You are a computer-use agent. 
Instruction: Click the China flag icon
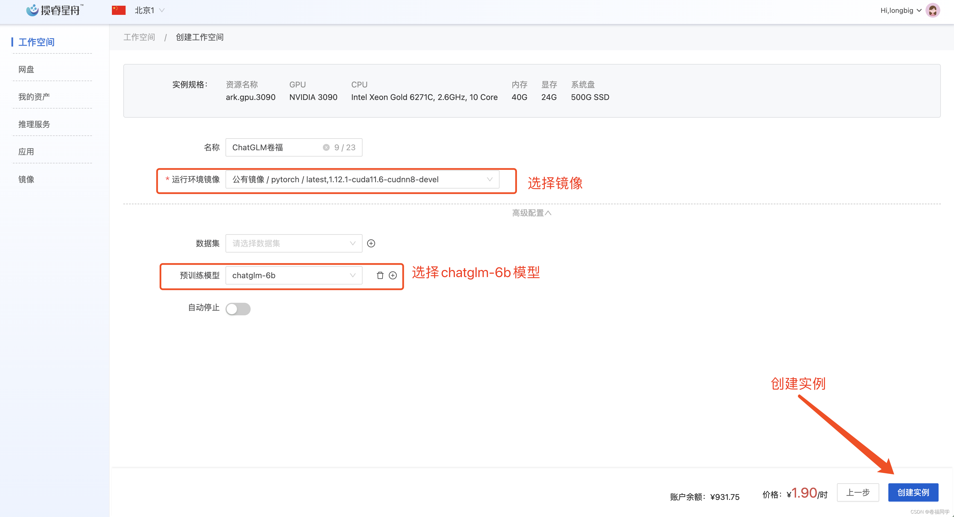118,10
